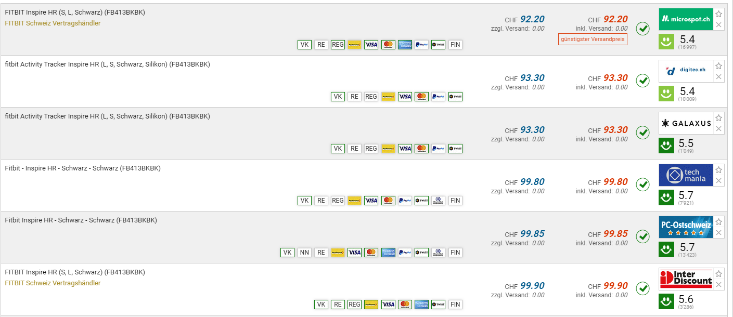Screen dimensions: 733x317
Task: Hide the techmania offer using X icon
Action: click(718, 181)
